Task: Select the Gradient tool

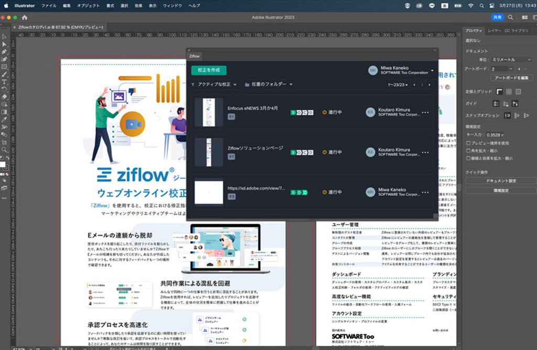Action: 4,112
